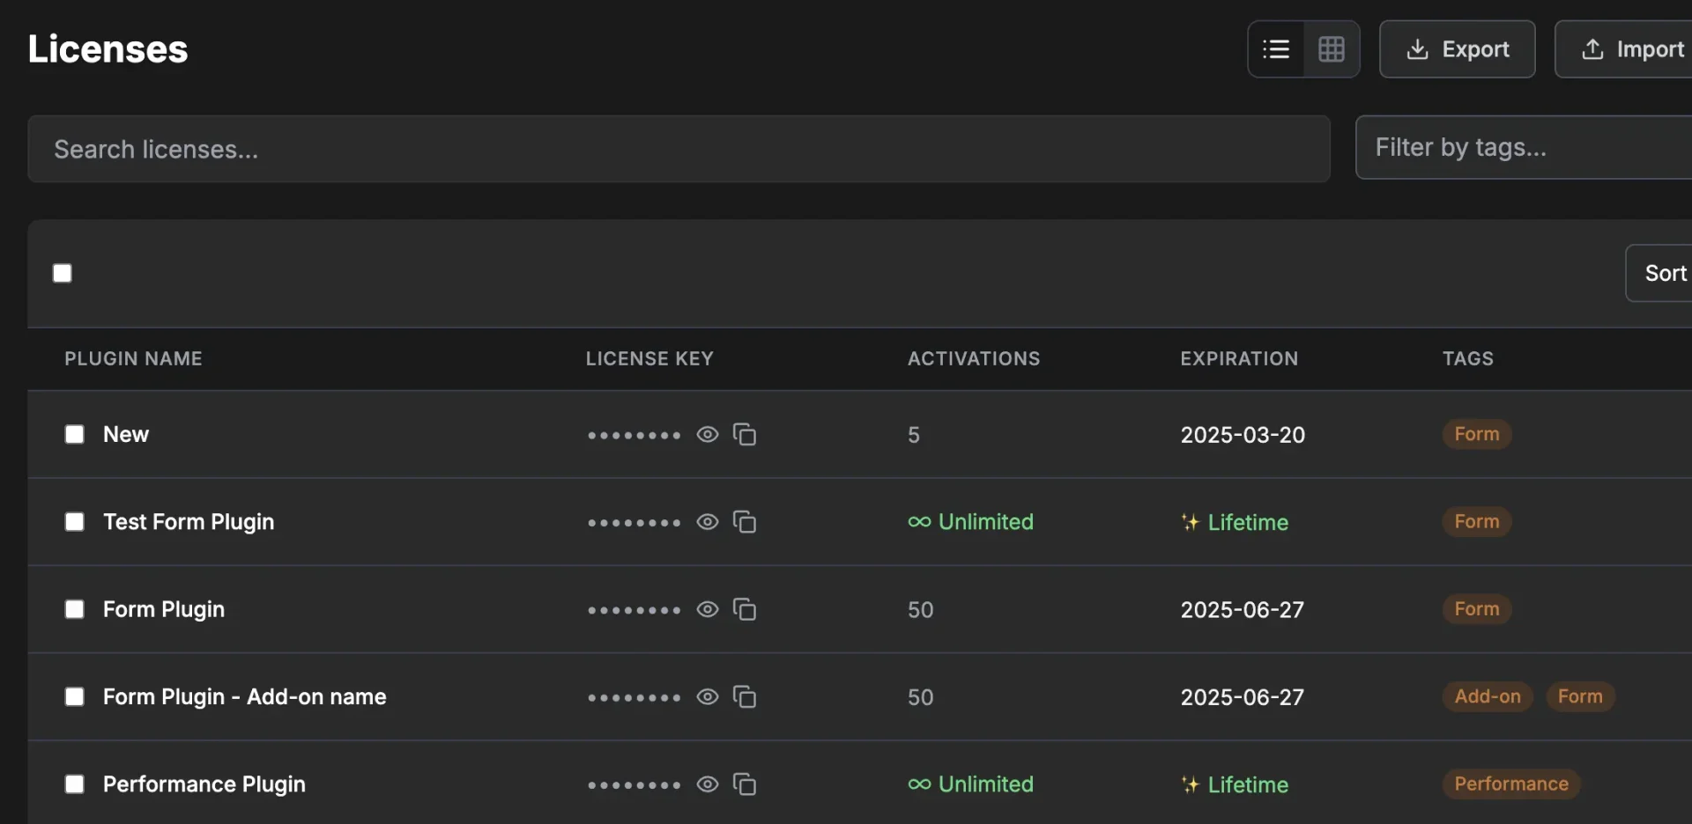
Task: Copy the Test Form Plugin license key
Action: tap(745, 522)
